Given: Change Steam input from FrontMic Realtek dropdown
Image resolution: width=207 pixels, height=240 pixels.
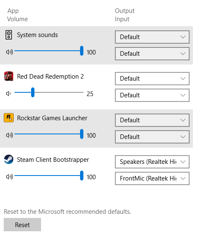Looking at the screenshot, I should tap(152, 178).
